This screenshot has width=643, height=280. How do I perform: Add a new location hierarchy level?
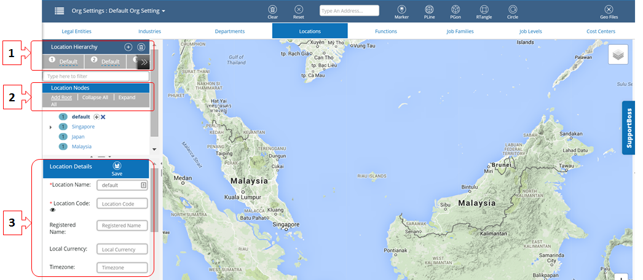(128, 47)
